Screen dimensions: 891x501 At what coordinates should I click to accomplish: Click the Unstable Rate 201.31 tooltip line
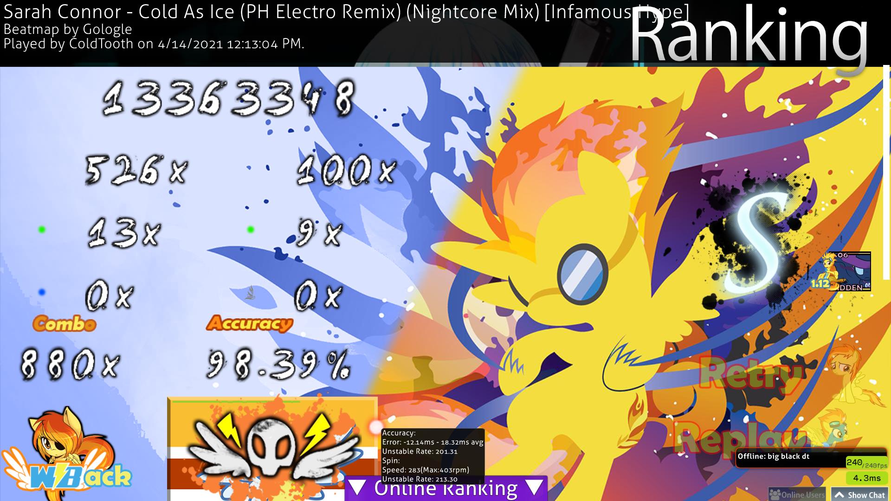pyautogui.click(x=420, y=451)
